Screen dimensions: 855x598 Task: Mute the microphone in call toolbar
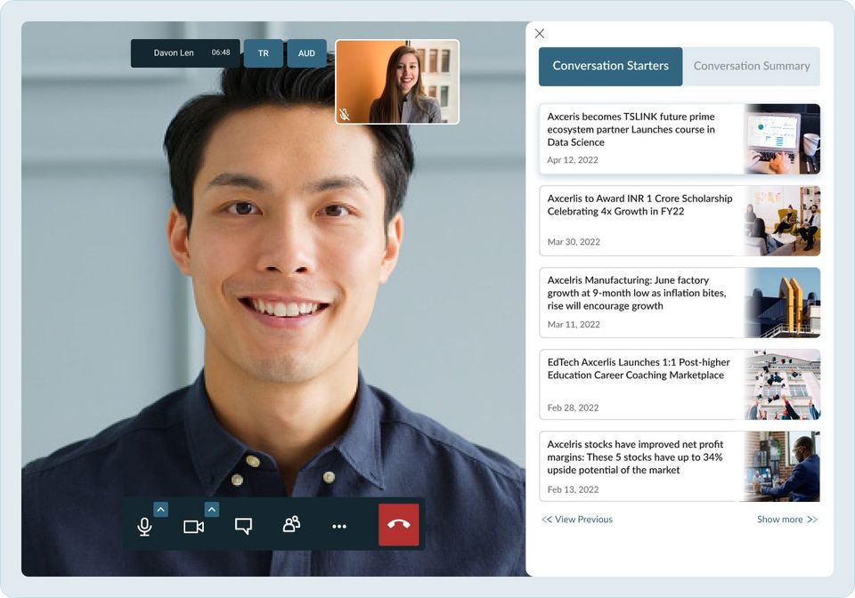point(144,526)
